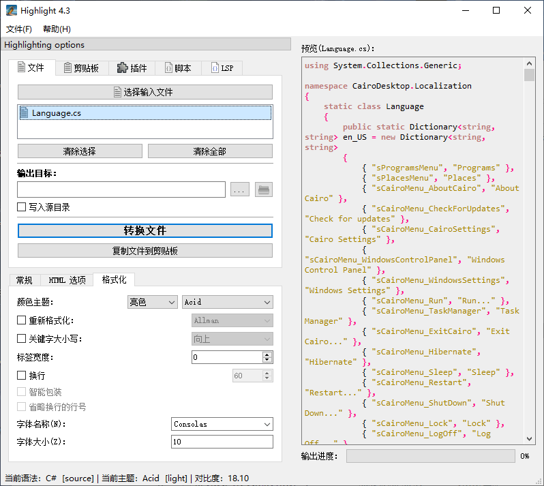Viewport: 544px width, 486px height.
Task: Click the 预览(Language.cs) label
Action: click(337, 48)
